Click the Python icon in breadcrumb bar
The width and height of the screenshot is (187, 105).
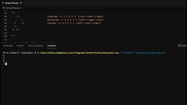coord(4,8)
